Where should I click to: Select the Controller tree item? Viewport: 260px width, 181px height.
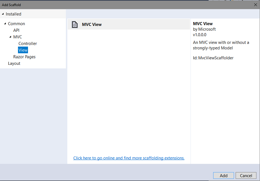(28, 43)
